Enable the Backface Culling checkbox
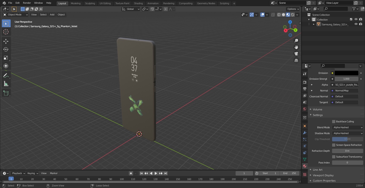The height and width of the screenshot is (188, 365). click(x=334, y=122)
